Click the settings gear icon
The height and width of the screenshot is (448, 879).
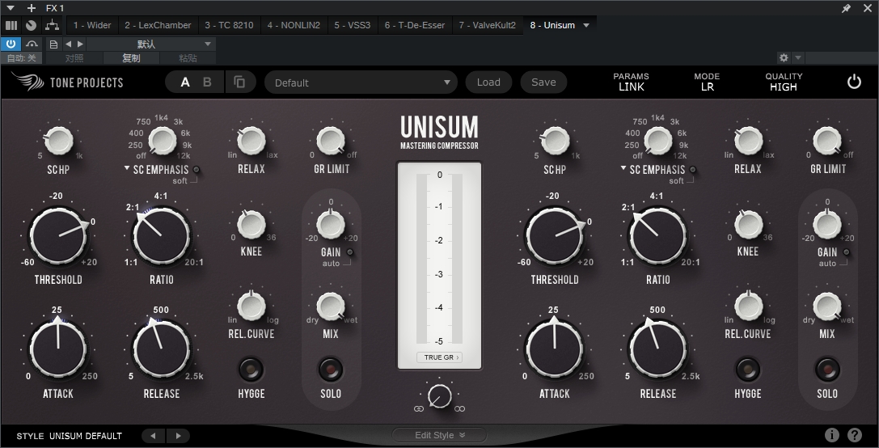coord(784,57)
